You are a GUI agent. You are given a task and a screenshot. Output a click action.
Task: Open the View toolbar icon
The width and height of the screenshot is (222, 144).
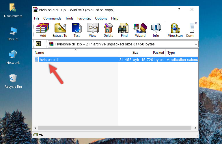(x=93, y=28)
